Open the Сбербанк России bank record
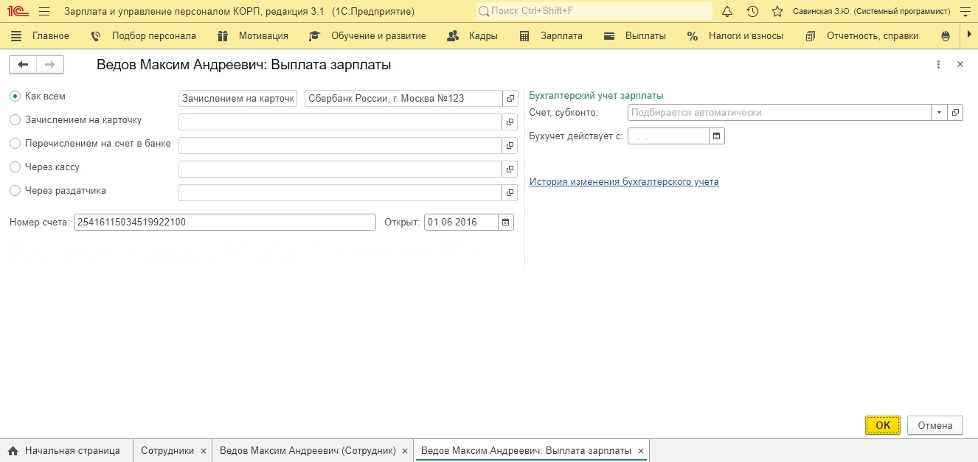Screen dimensions: 978x462 510,98
